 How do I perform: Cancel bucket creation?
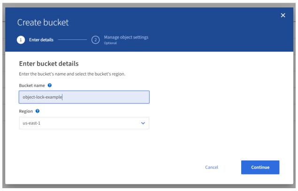coord(212,167)
